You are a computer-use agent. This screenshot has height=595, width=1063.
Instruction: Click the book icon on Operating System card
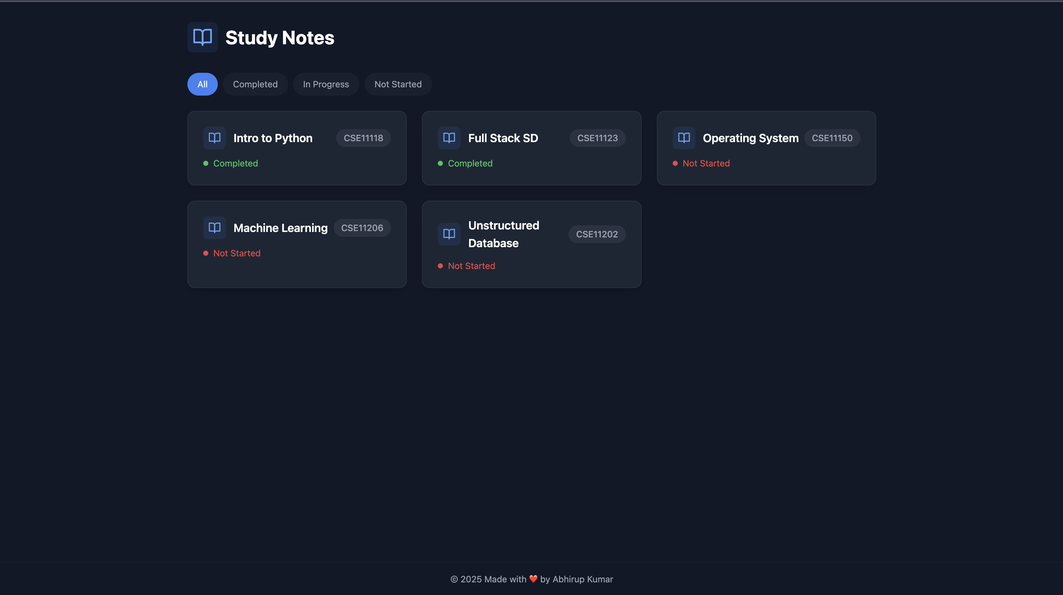(x=684, y=138)
